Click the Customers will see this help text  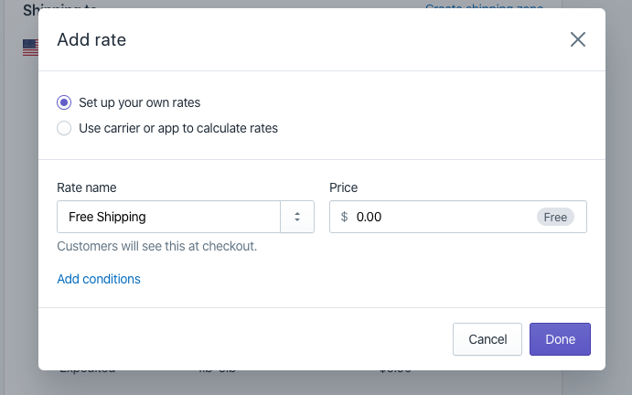point(156,246)
